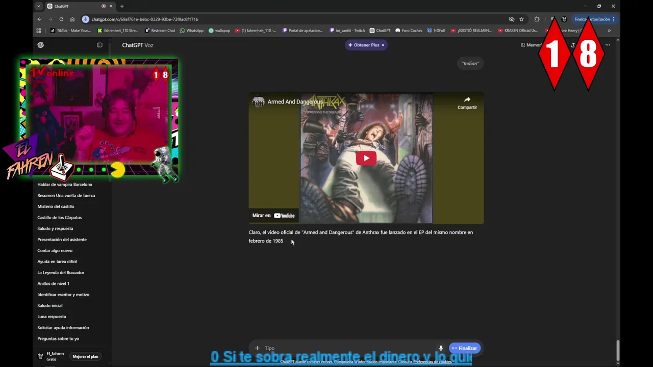Open the KRAKEN Official bookmark

click(518, 31)
